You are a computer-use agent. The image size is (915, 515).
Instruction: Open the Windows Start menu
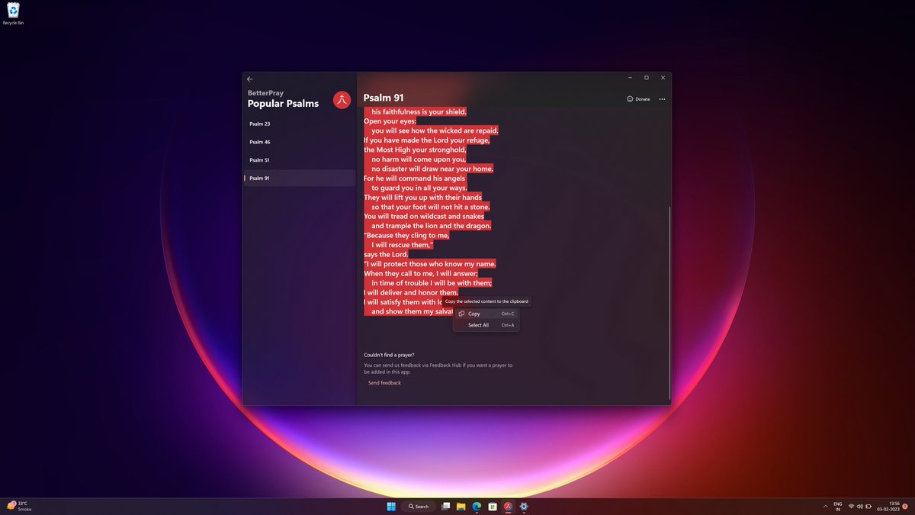pyautogui.click(x=391, y=506)
